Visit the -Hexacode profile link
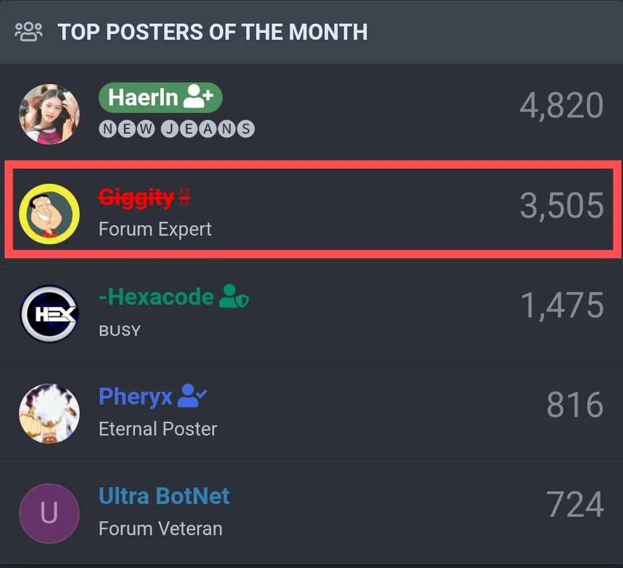This screenshot has width=623, height=568. coord(156,297)
